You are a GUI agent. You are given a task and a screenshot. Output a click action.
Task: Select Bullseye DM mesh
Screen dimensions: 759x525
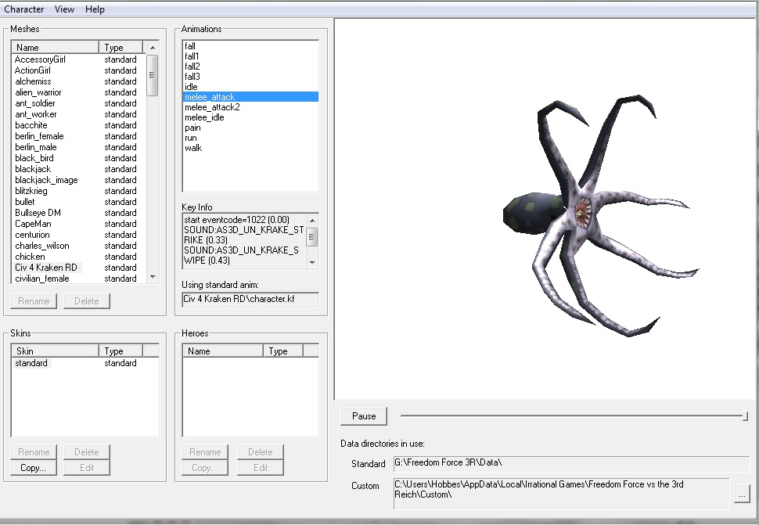[x=78, y=213]
